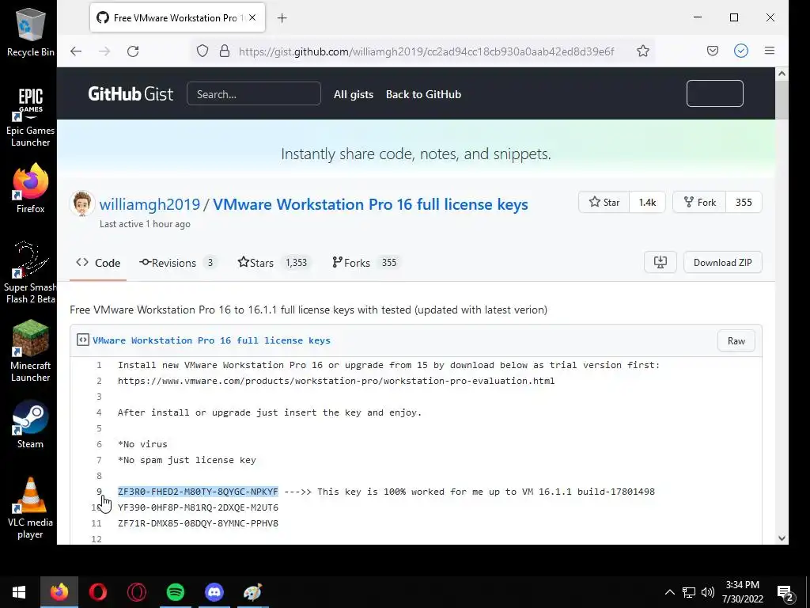This screenshot has width=810, height=608.
Task: Open the Forks tab
Action: pos(365,263)
